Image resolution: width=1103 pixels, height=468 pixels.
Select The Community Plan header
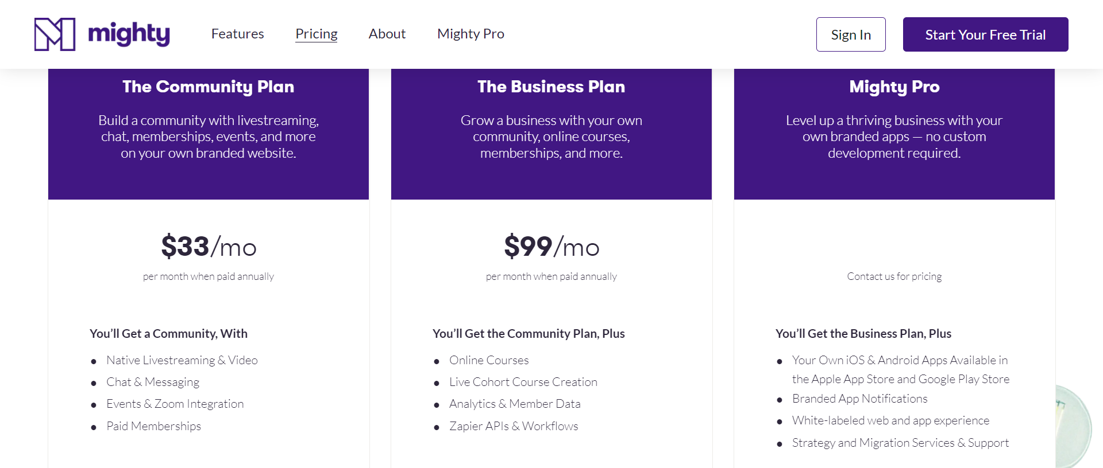208,87
